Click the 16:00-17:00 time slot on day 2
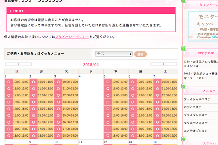 (46, 122)
